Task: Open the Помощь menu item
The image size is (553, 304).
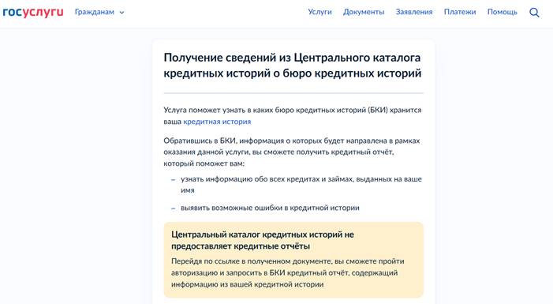Action: (x=503, y=12)
